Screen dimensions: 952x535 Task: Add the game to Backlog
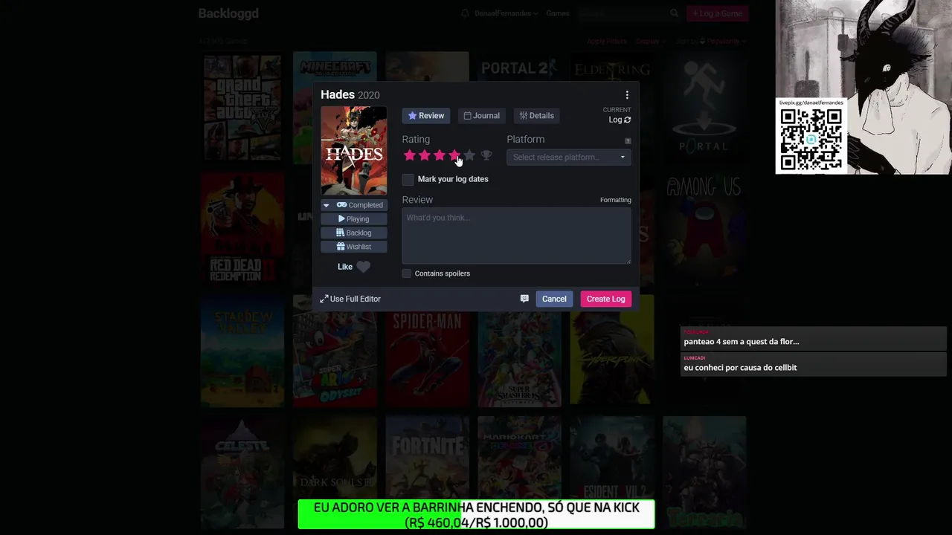353,233
